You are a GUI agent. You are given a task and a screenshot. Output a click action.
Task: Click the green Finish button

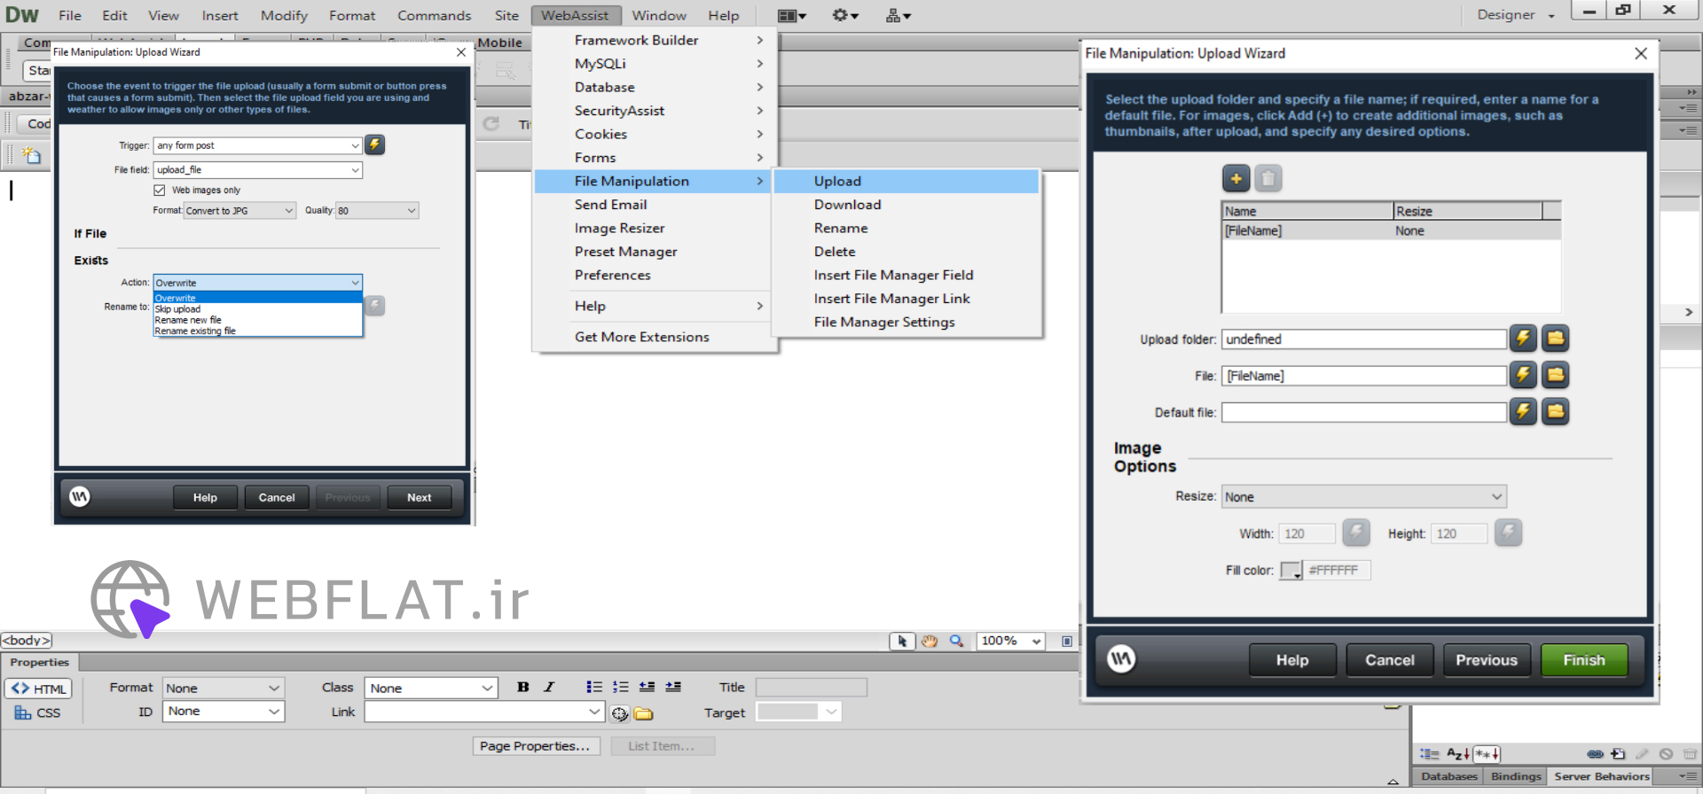tap(1584, 660)
